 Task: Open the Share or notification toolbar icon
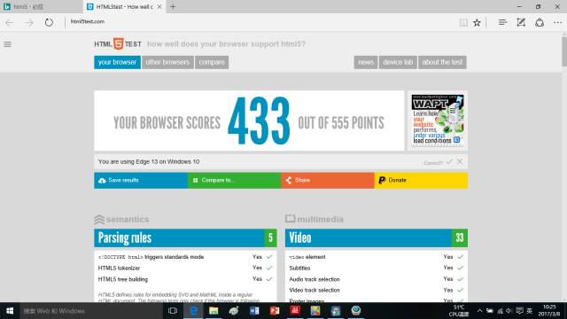540,22
